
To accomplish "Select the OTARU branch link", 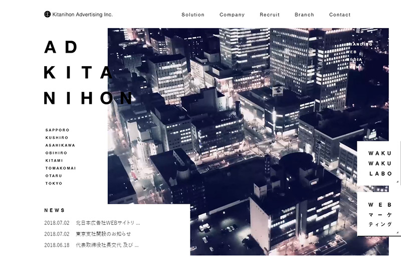I will [x=54, y=176].
